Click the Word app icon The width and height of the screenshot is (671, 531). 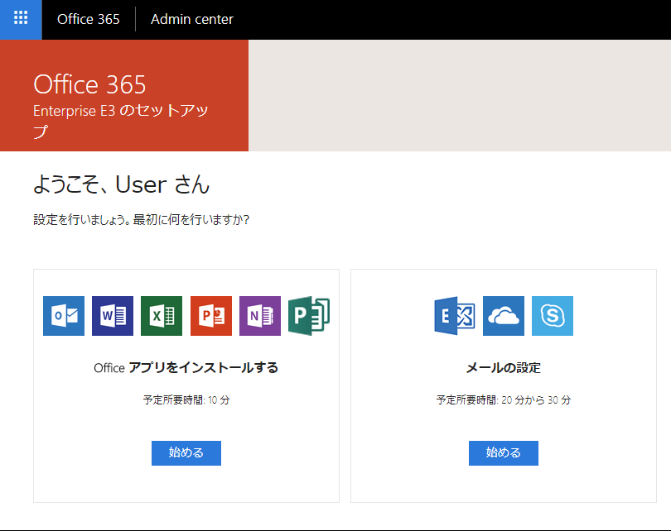click(113, 316)
